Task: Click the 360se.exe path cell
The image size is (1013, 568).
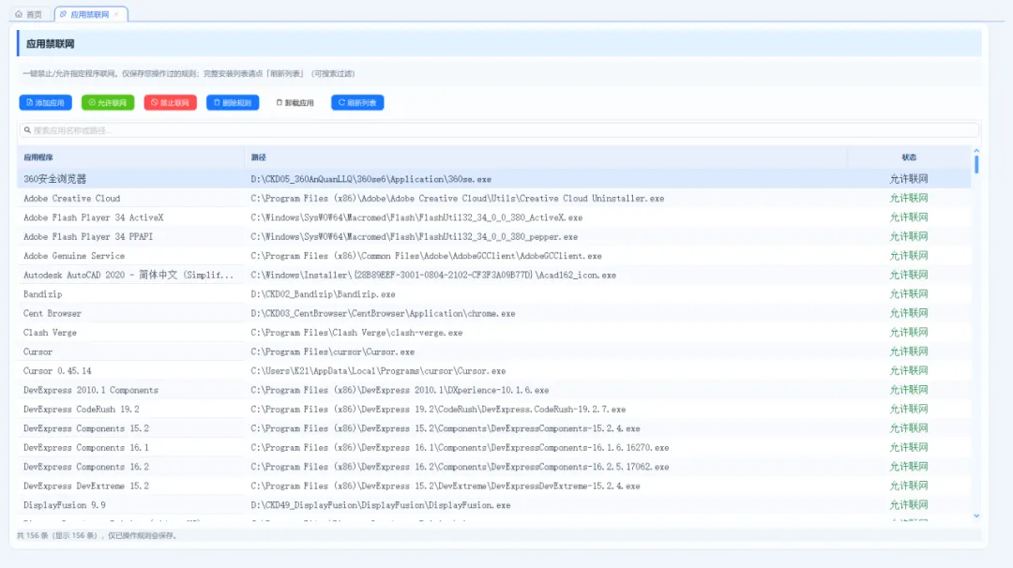Action: coord(370,179)
